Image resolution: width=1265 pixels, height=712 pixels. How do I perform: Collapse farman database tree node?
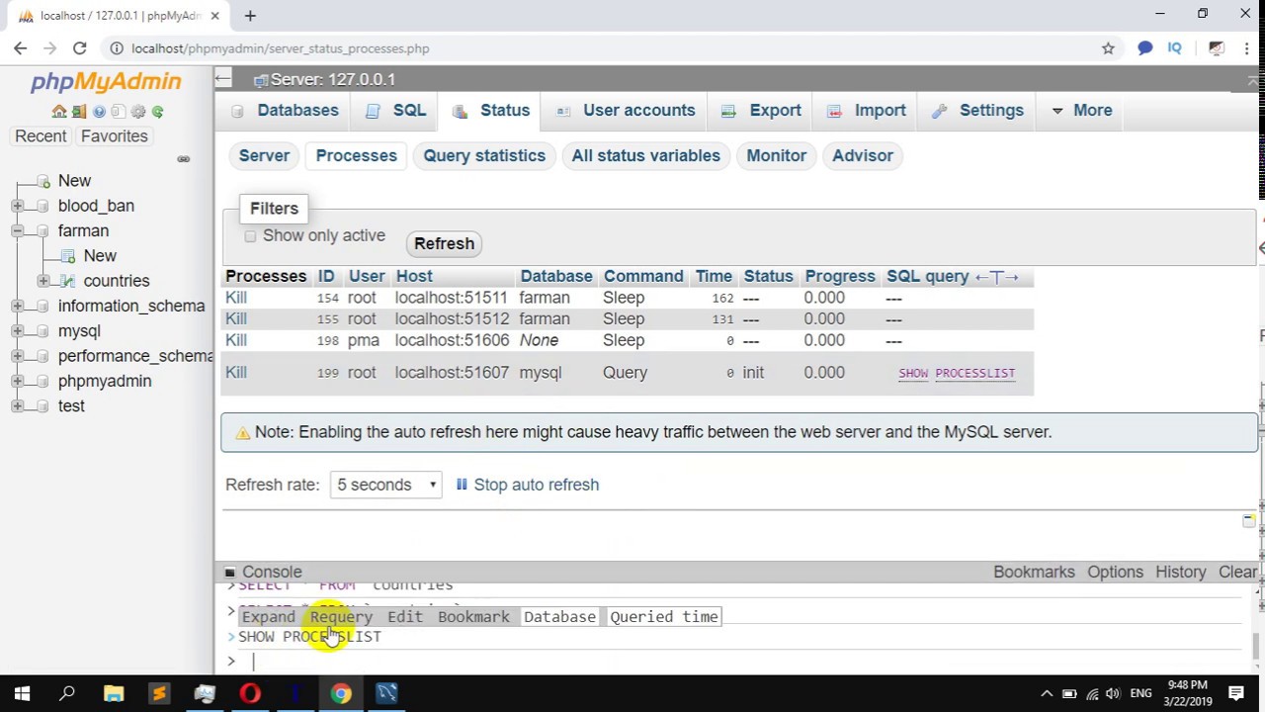pos(17,230)
